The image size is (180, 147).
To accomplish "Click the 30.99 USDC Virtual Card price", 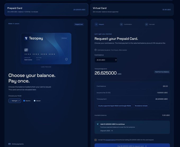I will pyautogui.click(x=166, y=9).
